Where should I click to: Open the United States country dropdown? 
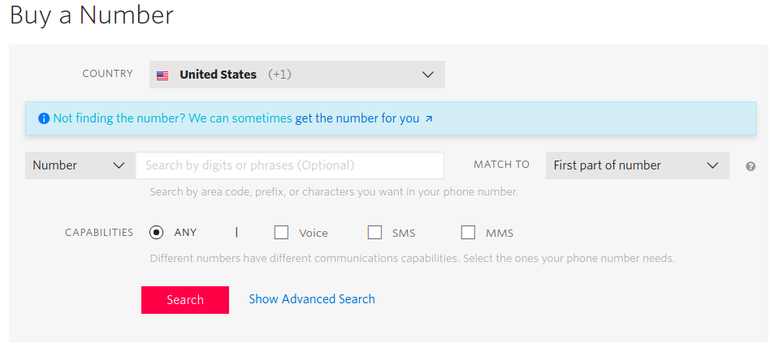(297, 75)
